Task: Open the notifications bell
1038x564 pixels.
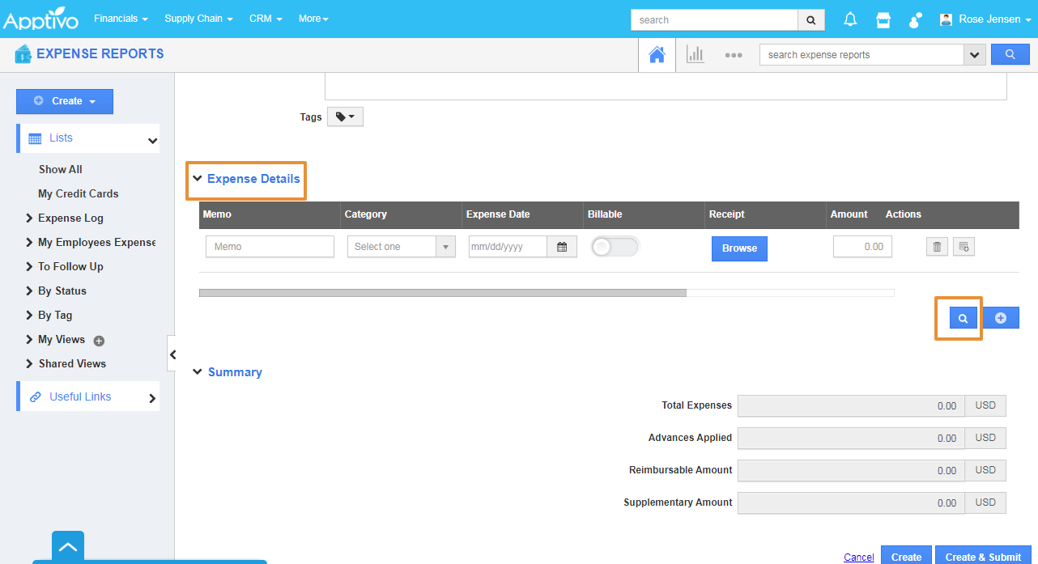Action: [850, 19]
